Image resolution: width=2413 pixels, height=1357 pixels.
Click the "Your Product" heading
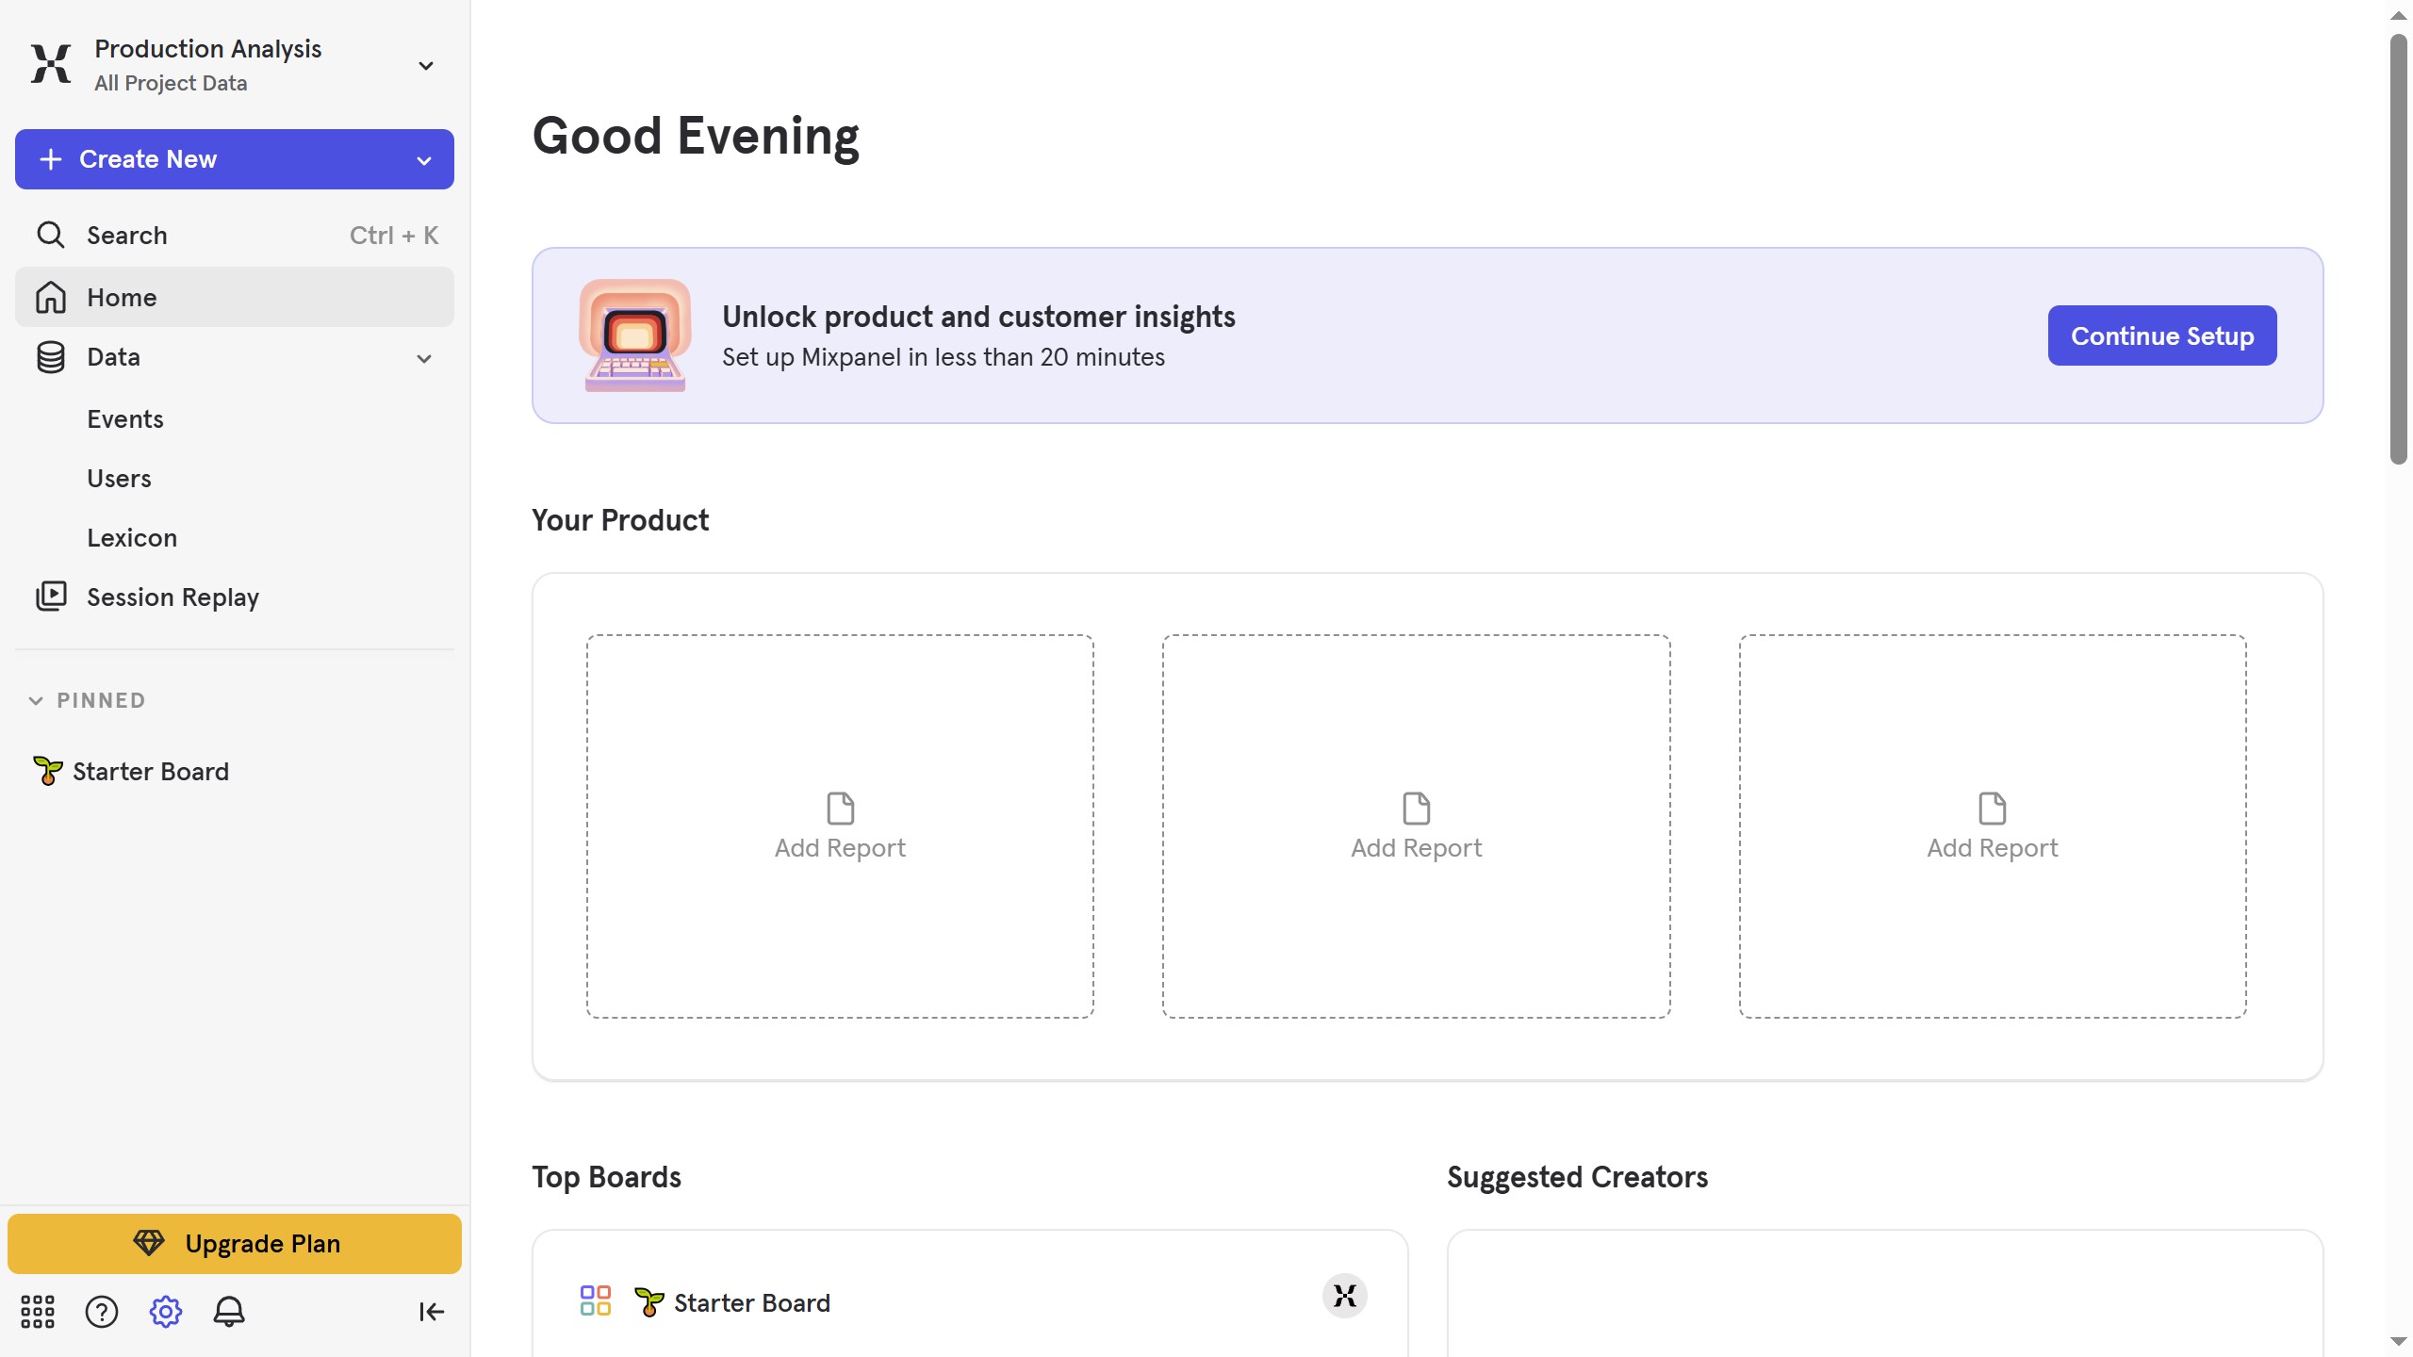tap(620, 520)
